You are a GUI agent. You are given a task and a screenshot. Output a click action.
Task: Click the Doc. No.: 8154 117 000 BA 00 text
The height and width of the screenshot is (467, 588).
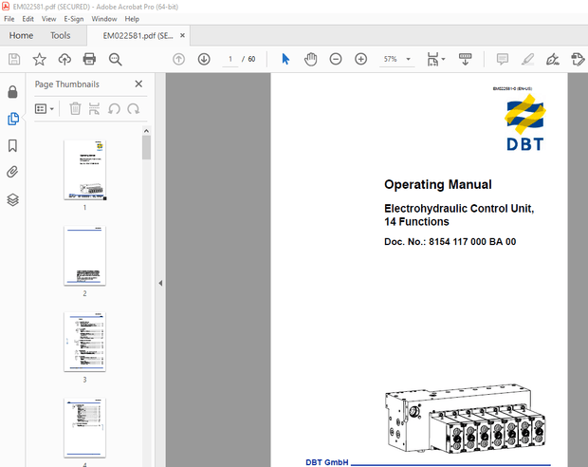click(x=450, y=242)
